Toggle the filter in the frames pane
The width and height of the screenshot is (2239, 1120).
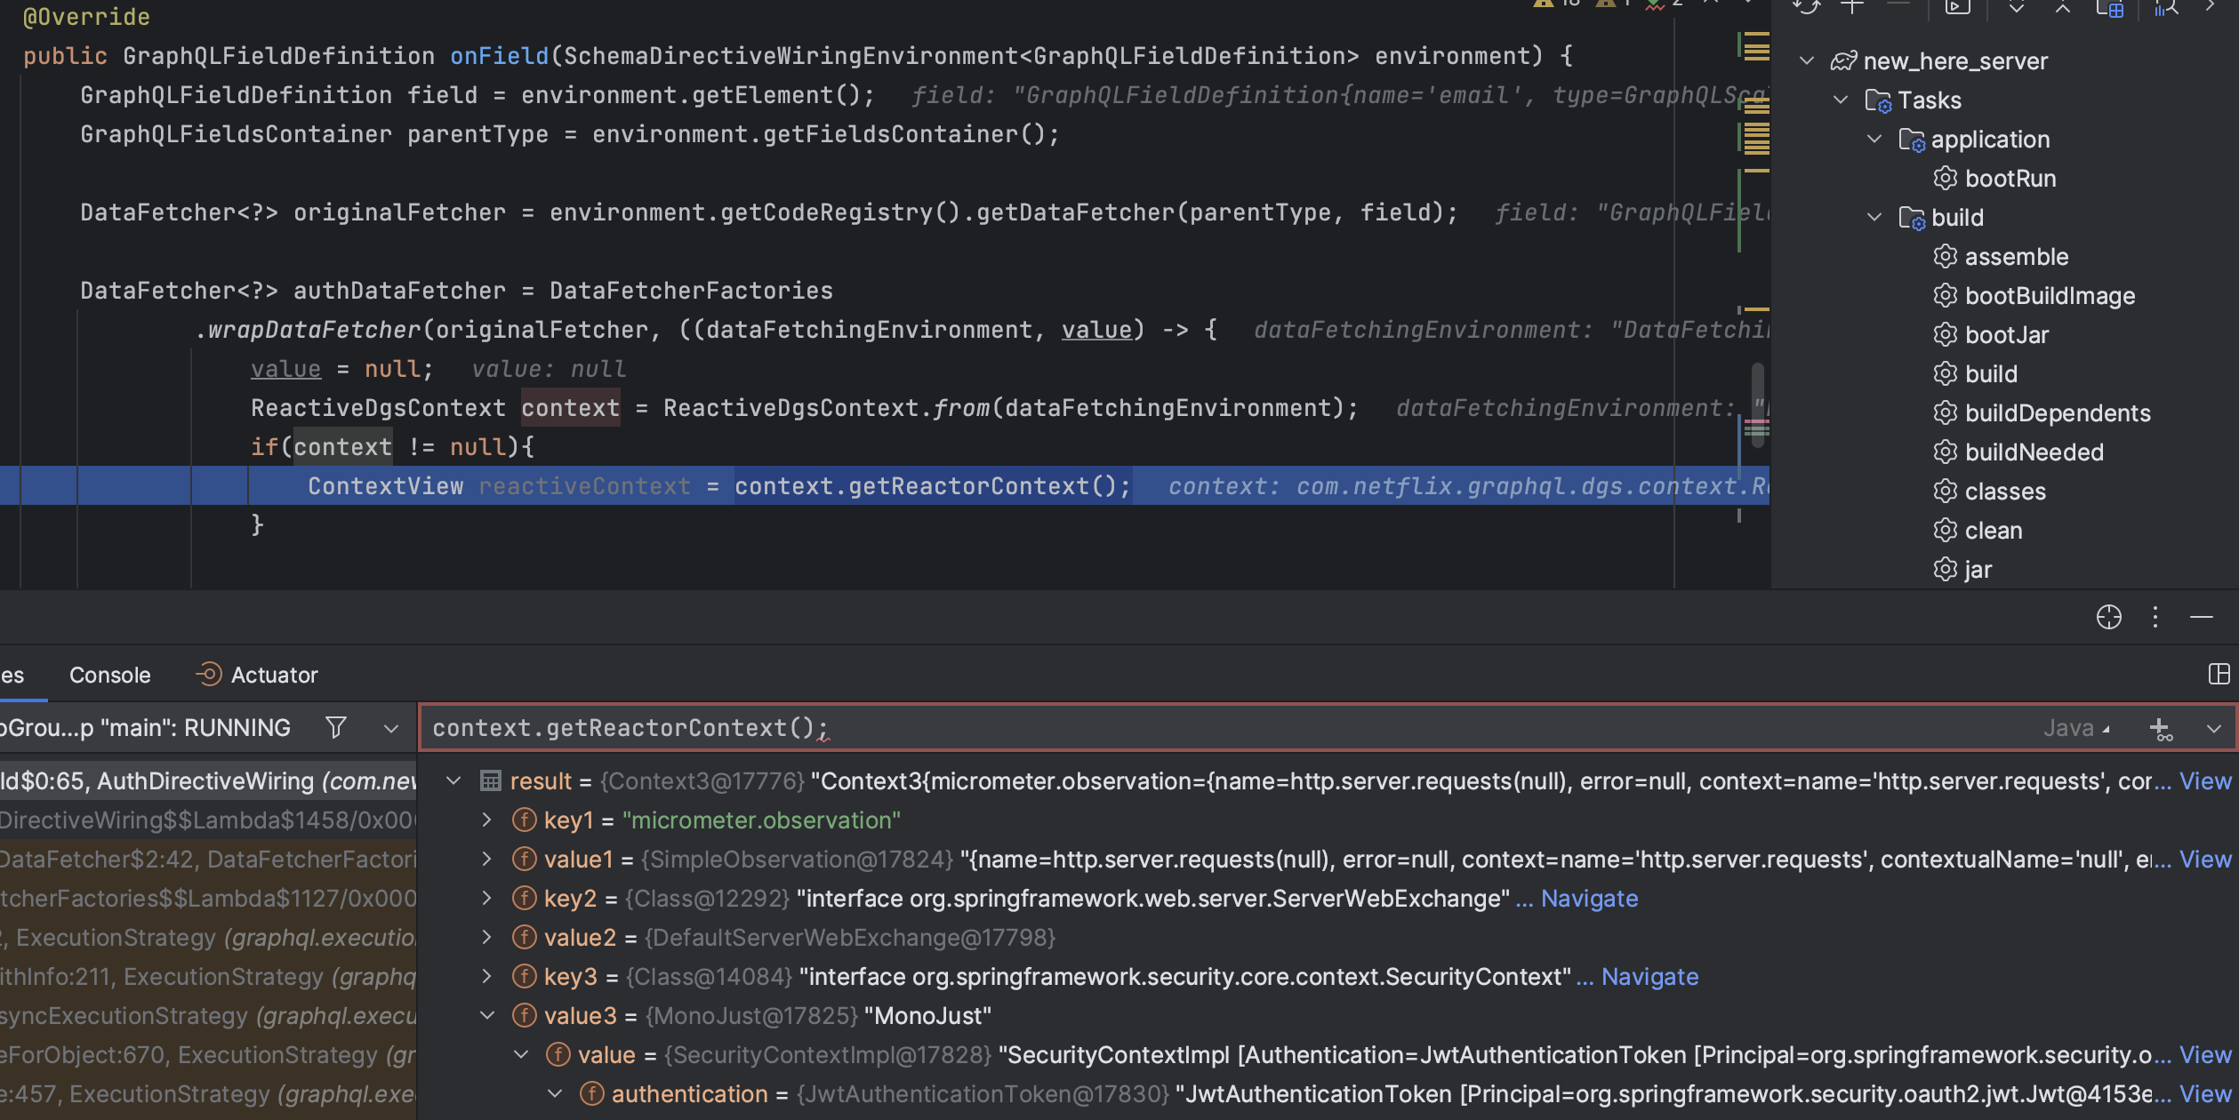[x=336, y=727]
